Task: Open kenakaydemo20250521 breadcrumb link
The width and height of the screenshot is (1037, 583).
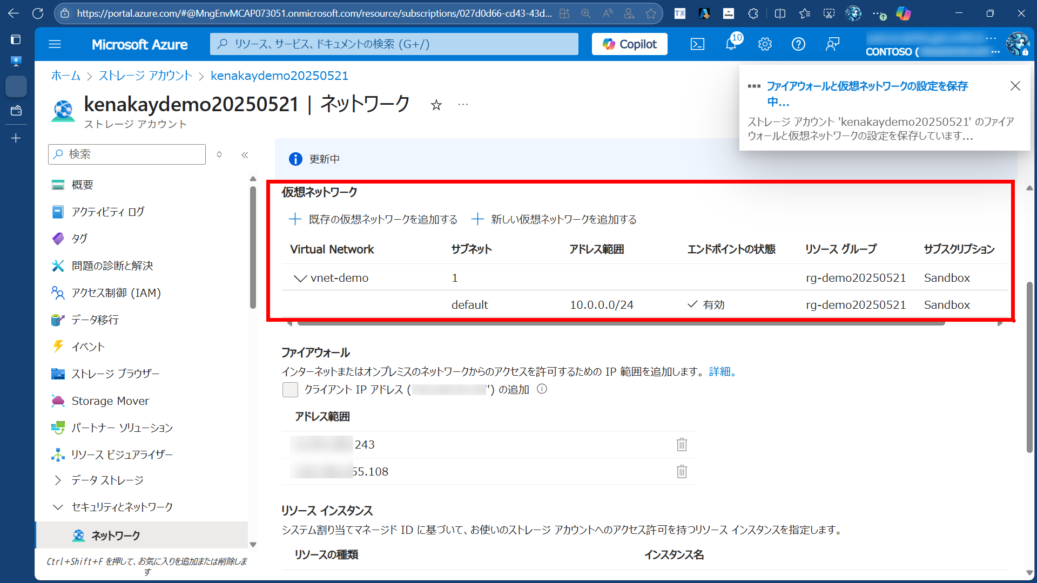Action: pos(279,76)
